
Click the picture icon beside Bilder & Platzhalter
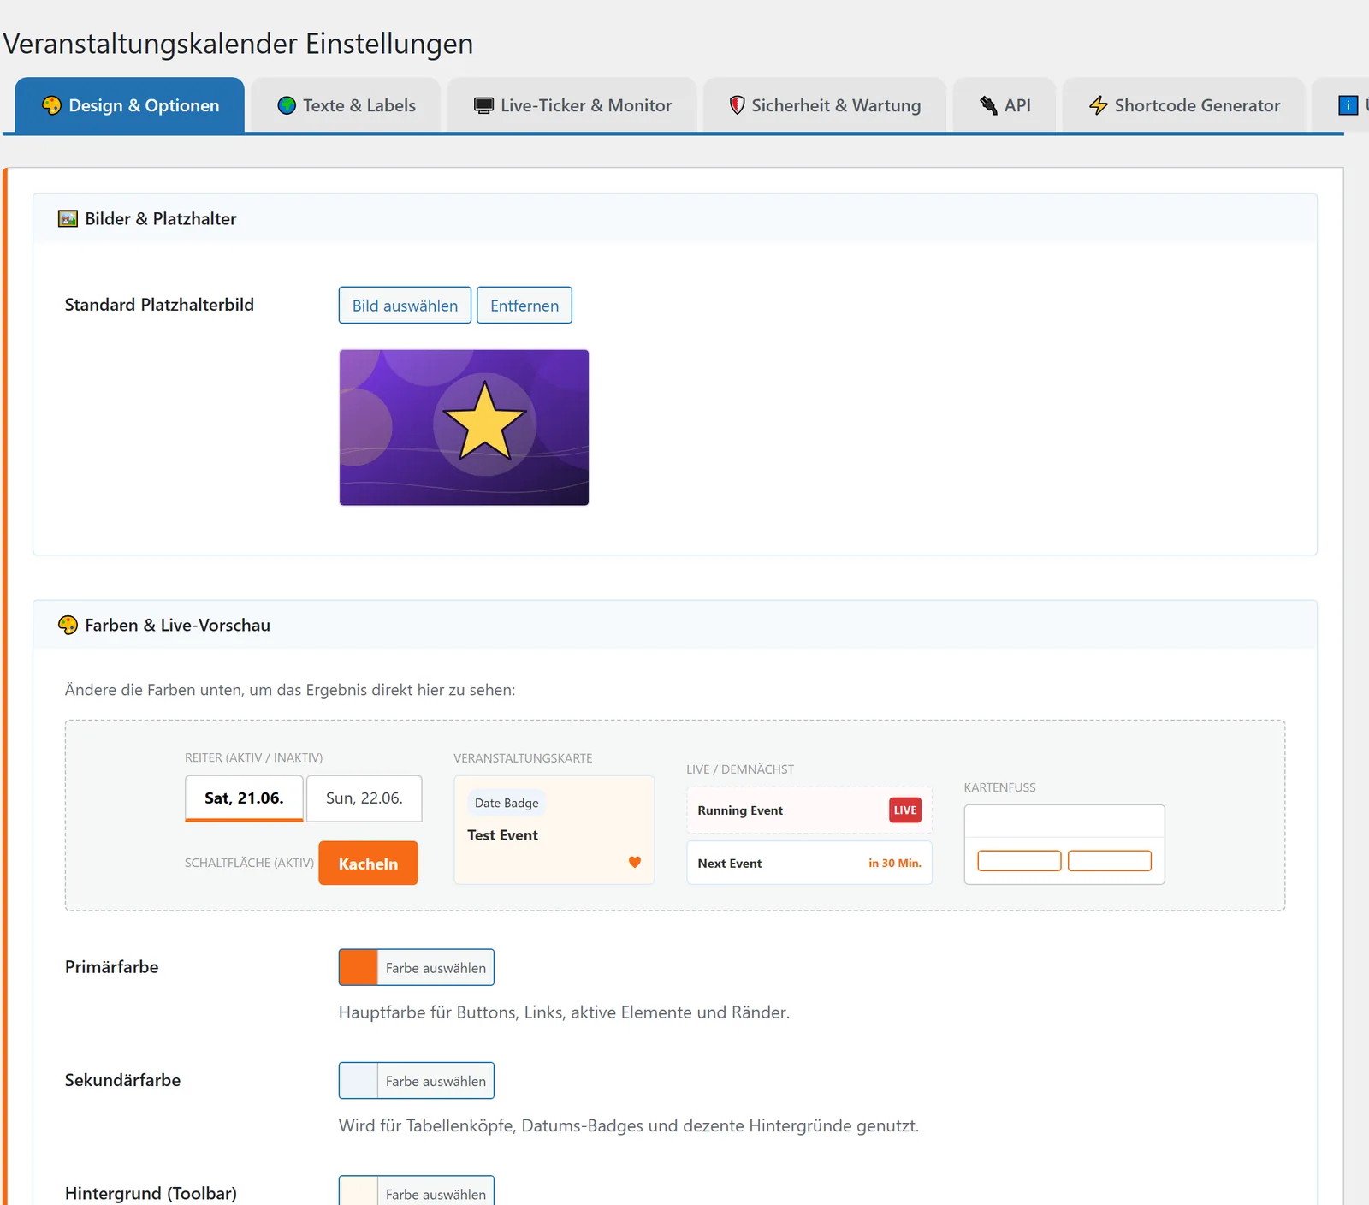pyautogui.click(x=68, y=218)
